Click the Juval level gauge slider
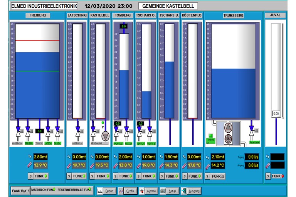 (x=276, y=69)
